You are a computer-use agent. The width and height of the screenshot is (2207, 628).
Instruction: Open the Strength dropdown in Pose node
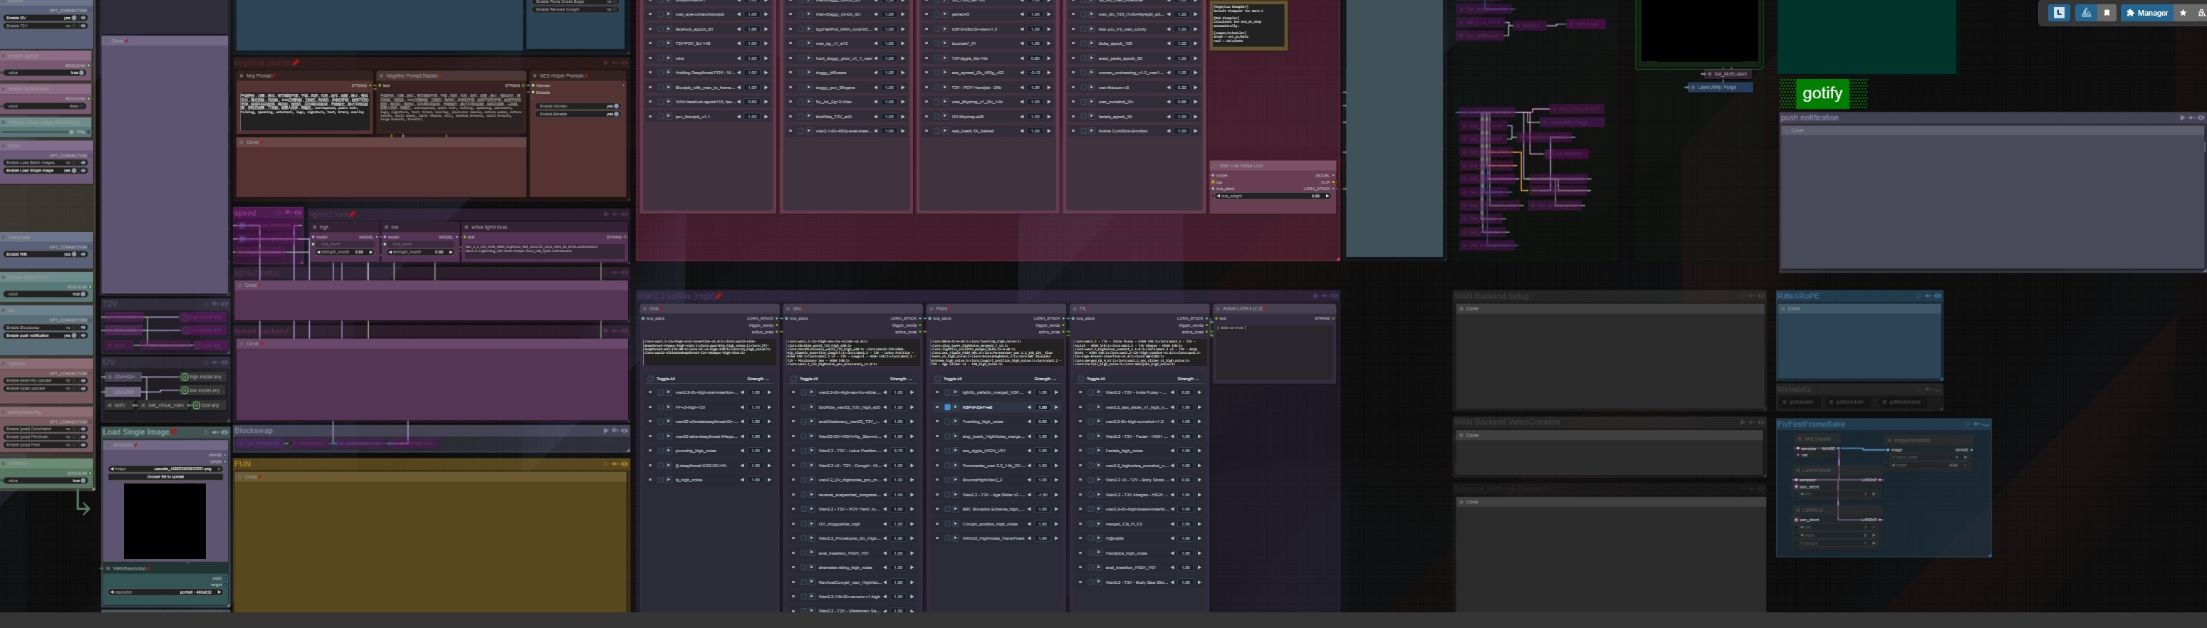(x=1046, y=379)
